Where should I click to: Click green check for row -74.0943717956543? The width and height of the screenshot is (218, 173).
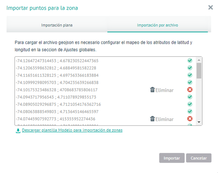pos(190,97)
